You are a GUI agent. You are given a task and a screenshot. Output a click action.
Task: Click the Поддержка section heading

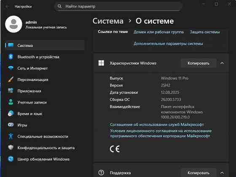pyautogui.click(x=120, y=173)
